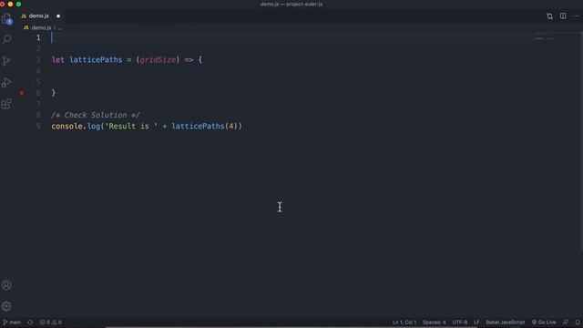Click the log method on line 9
The image size is (583, 328).
pyautogui.click(x=94, y=127)
